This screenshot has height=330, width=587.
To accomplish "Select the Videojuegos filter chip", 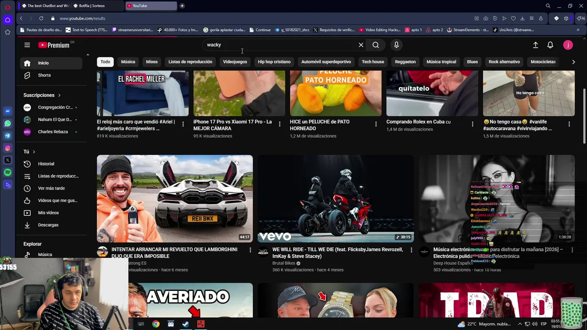I will click(235, 62).
